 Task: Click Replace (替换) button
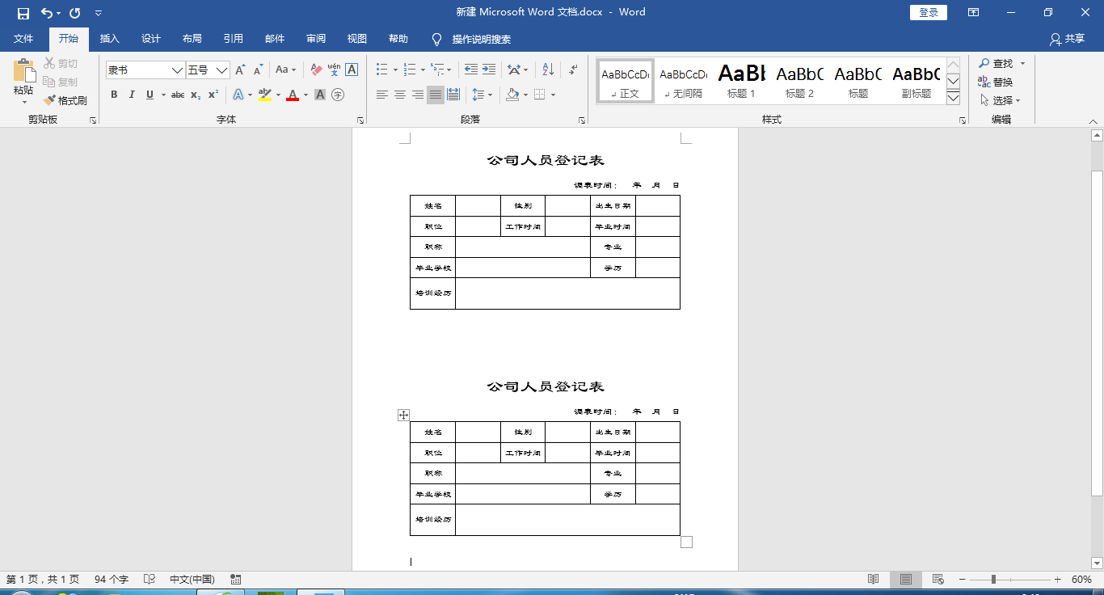coord(996,82)
